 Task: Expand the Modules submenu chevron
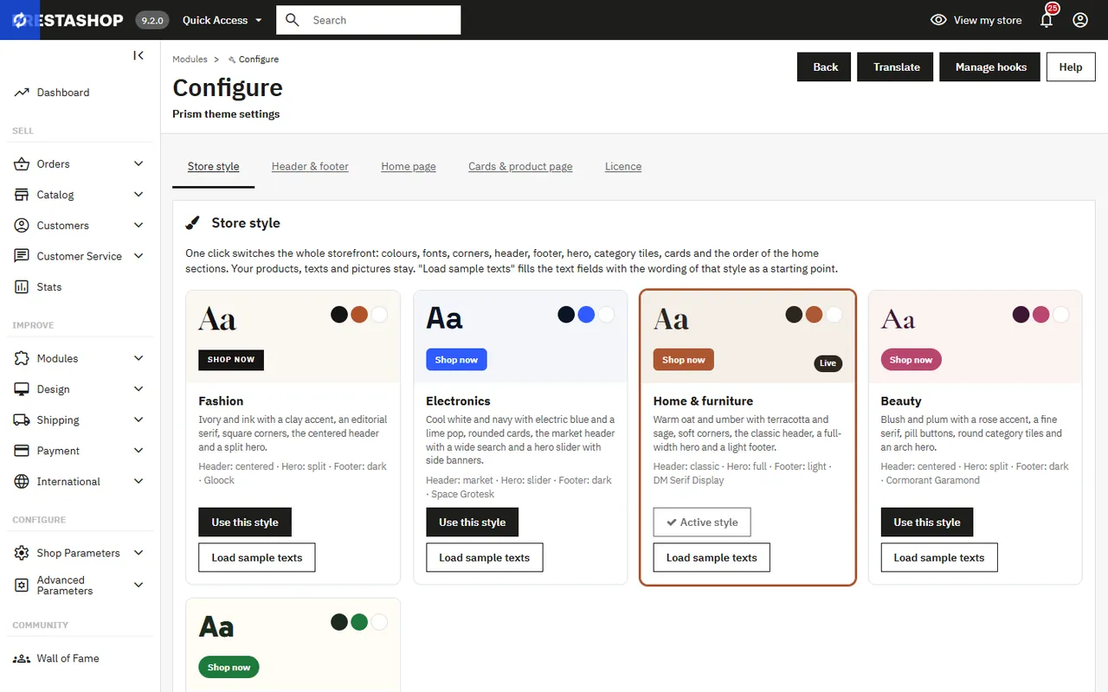pos(138,359)
